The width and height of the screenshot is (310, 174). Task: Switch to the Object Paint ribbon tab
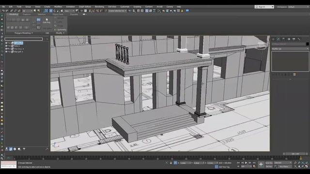click(58, 14)
